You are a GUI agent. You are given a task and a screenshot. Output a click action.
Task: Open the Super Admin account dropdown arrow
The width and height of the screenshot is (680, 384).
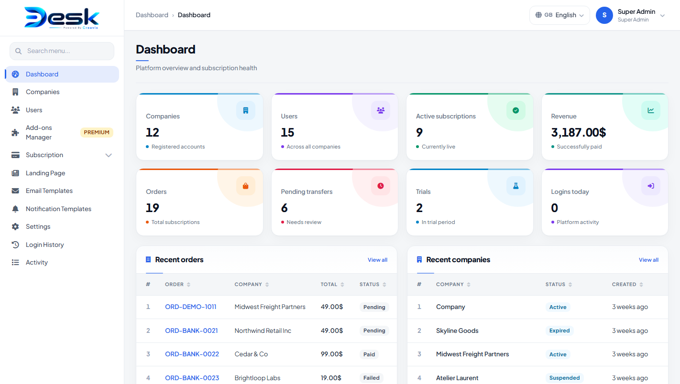pyautogui.click(x=662, y=16)
